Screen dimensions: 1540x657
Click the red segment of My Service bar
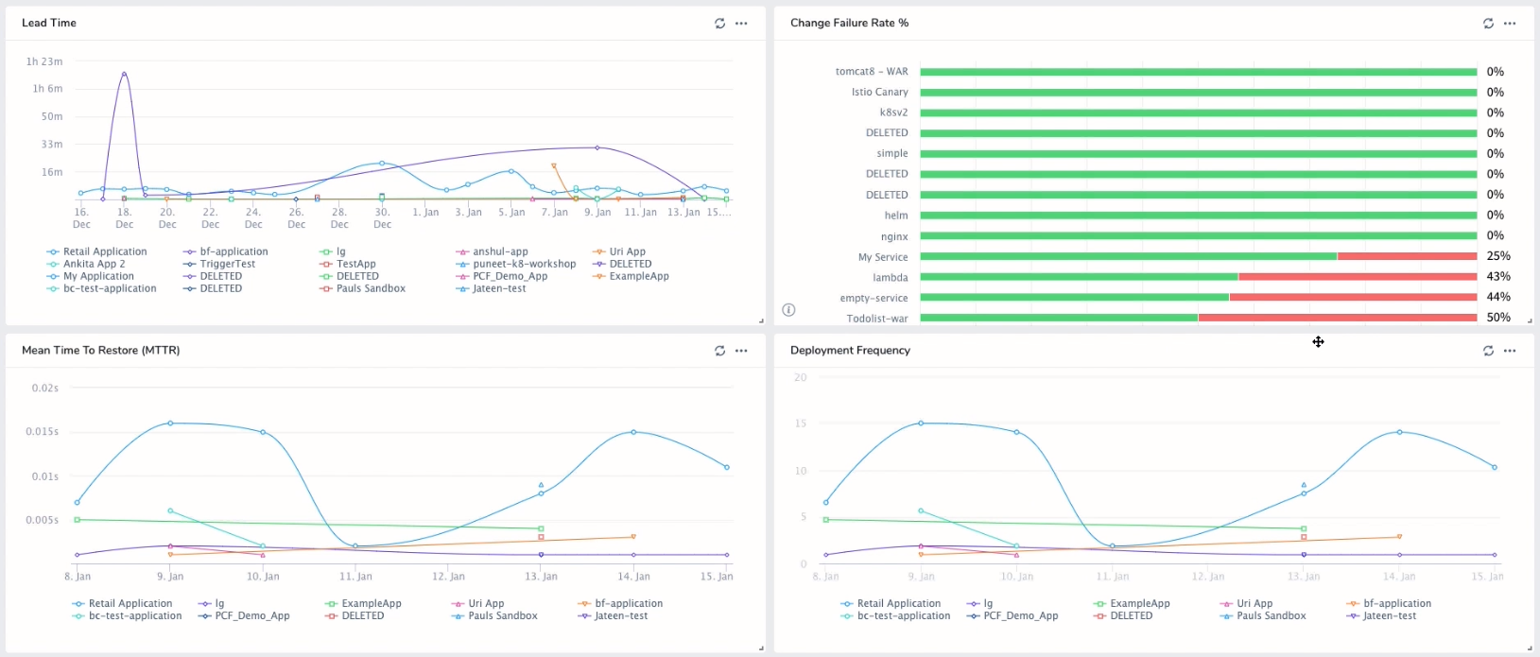point(1408,256)
